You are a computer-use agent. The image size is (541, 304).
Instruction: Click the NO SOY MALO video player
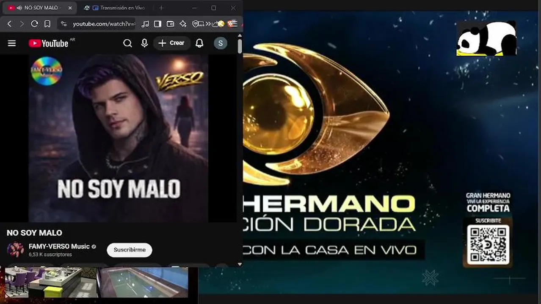[x=119, y=138]
